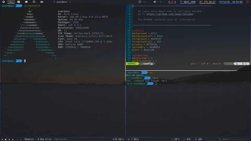Screen dimensions: 251x141
Task: Click the download speed 1 KB/s indicator
Action: click(133, 139)
